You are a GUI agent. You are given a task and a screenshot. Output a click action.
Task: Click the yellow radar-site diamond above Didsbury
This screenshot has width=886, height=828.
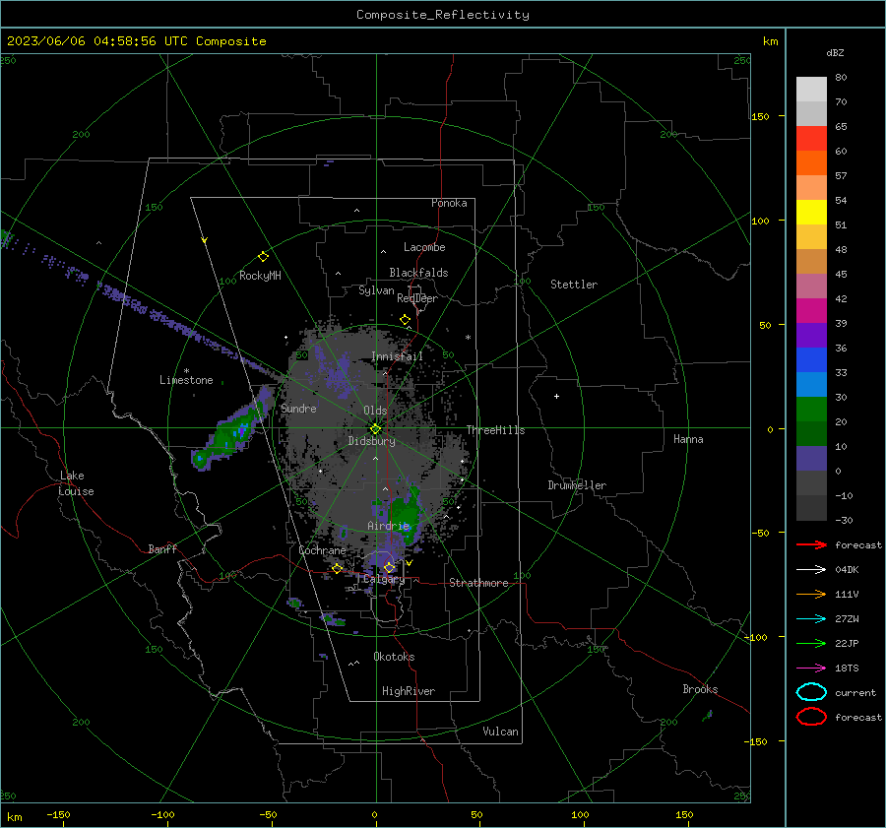tap(375, 429)
